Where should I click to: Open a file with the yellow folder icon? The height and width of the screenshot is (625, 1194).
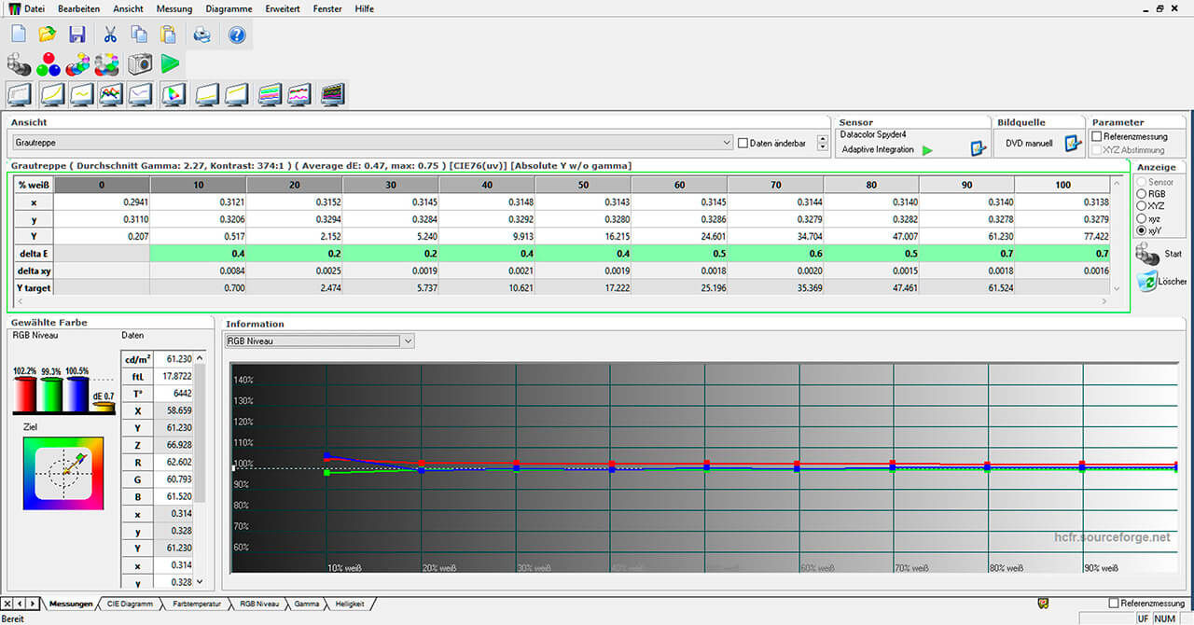[x=48, y=35]
